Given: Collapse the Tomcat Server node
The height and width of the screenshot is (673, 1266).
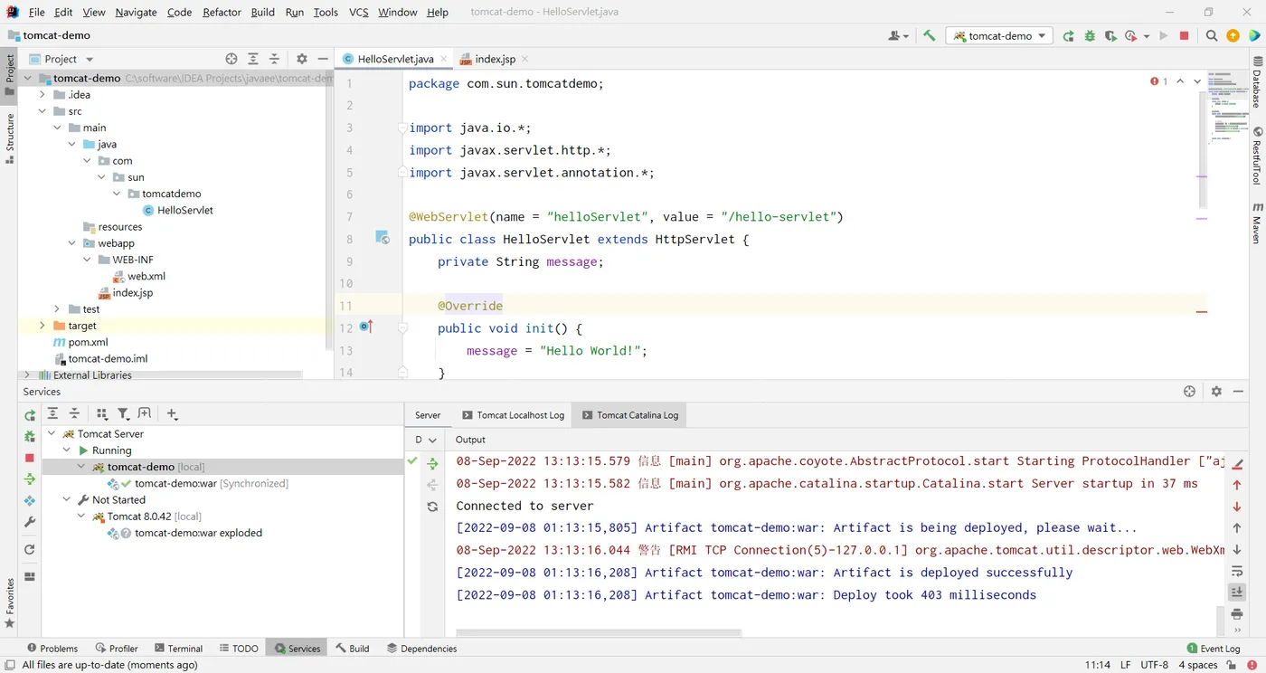Looking at the screenshot, I should (x=52, y=434).
